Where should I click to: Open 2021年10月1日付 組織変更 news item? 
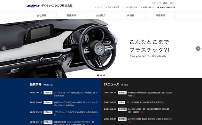(76, 94)
